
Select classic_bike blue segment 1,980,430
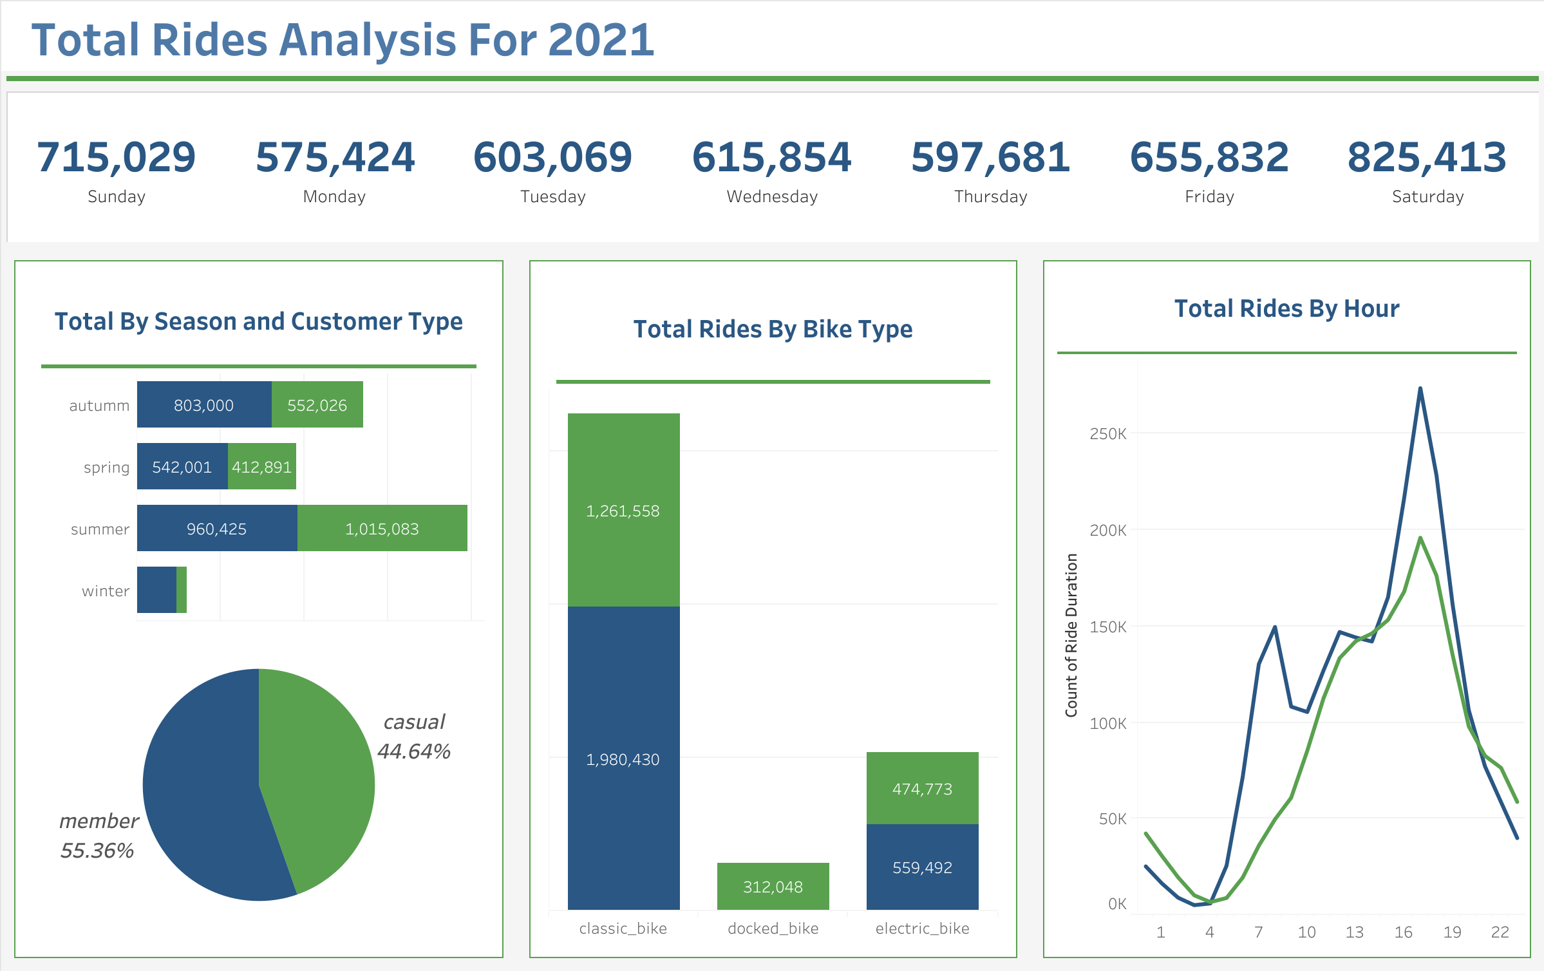[623, 759]
